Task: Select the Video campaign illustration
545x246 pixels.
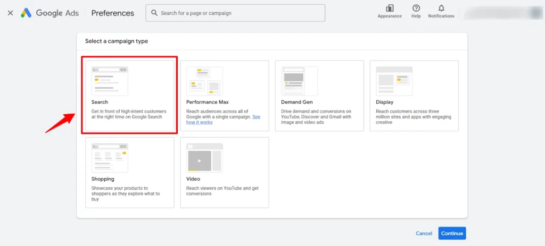Action: click(205, 158)
